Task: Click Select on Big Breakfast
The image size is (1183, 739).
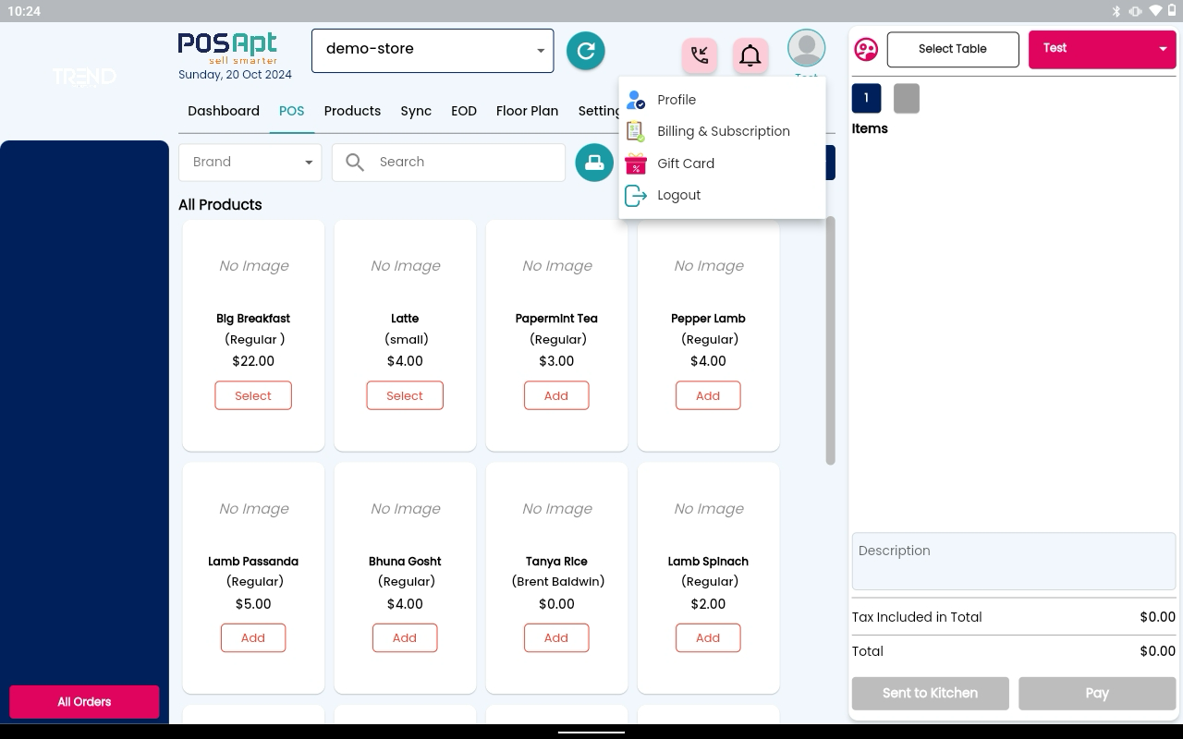Action: coord(253,395)
